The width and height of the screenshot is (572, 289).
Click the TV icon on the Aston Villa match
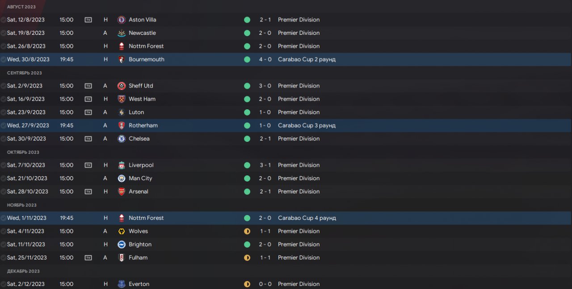click(88, 20)
